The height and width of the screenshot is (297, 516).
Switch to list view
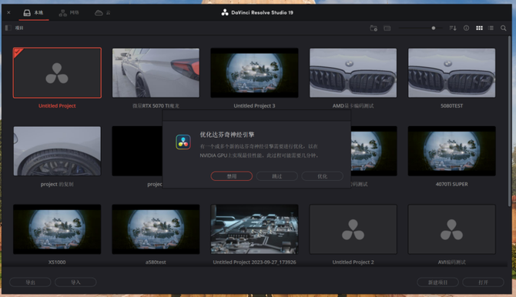click(491, 28)
